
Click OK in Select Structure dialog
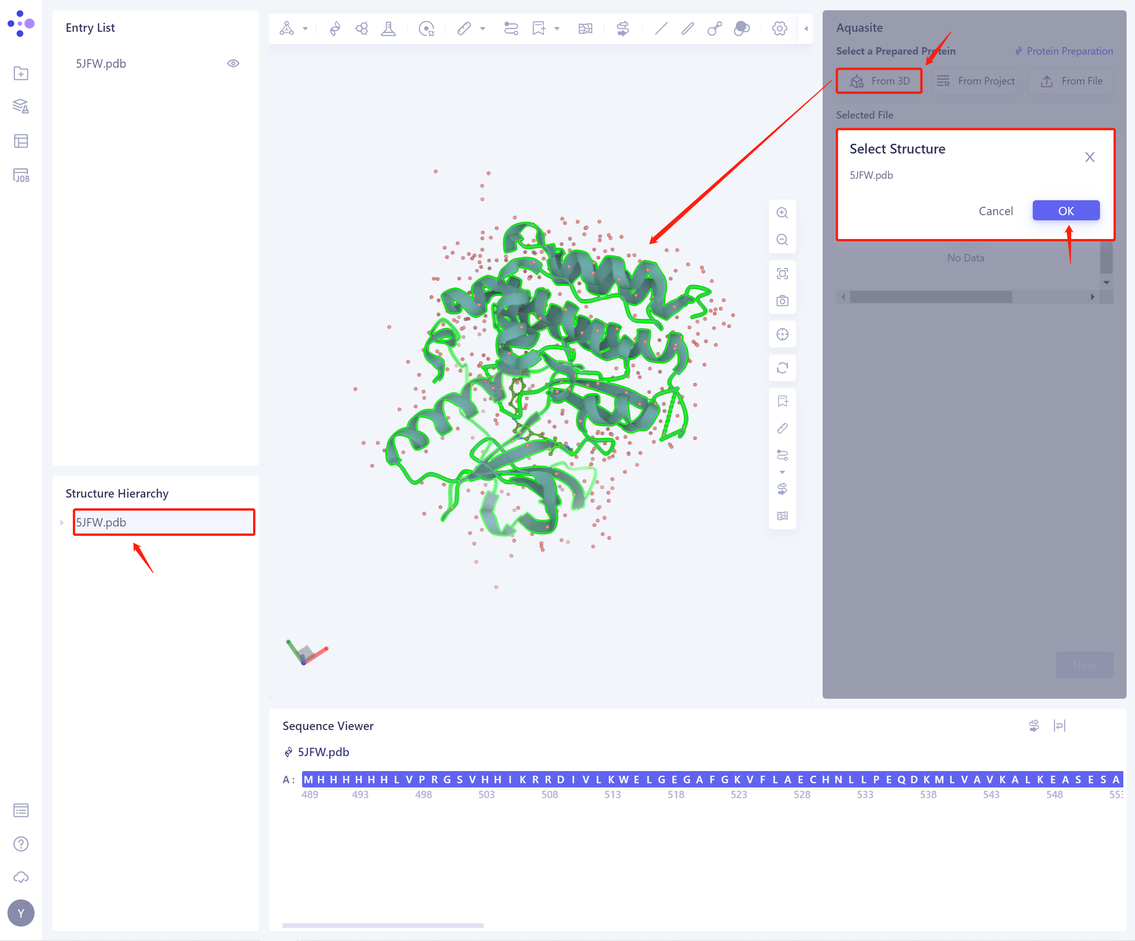tap(1065, 211)
